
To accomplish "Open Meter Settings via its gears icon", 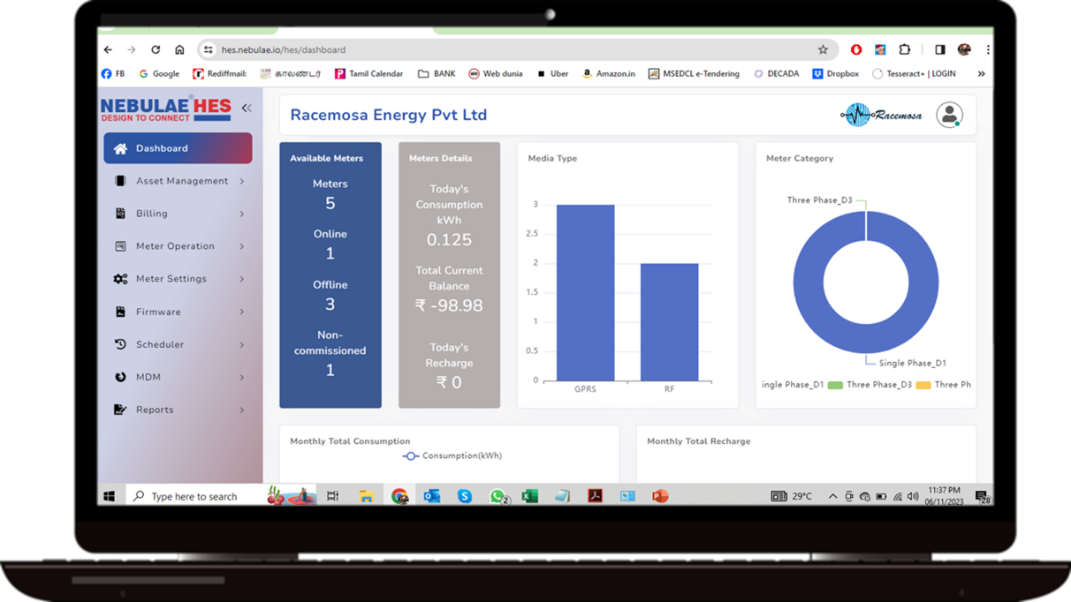I will [119, 278].
